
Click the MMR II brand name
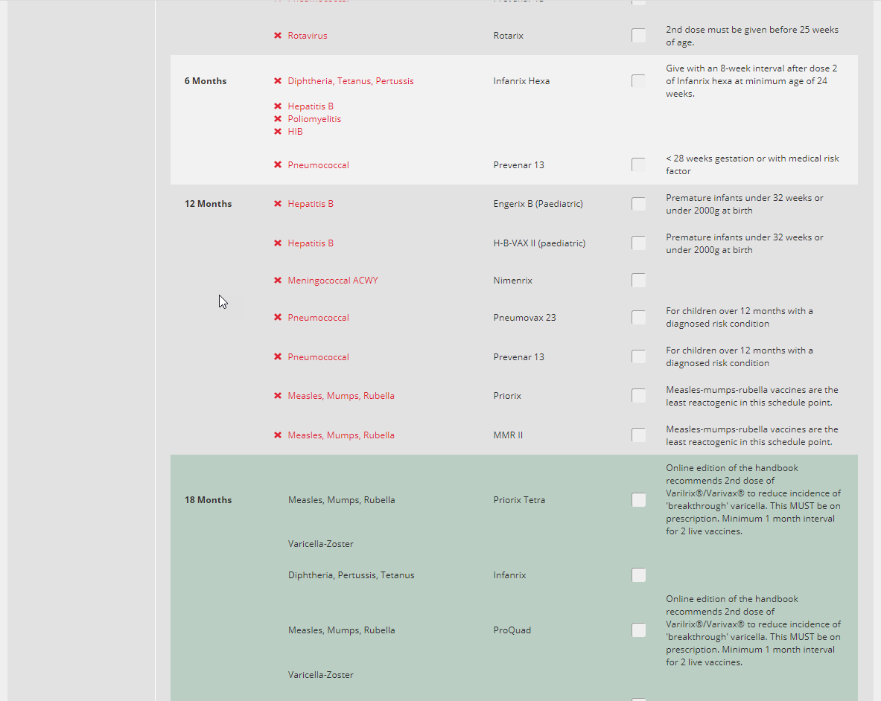[x=508, y=435]
